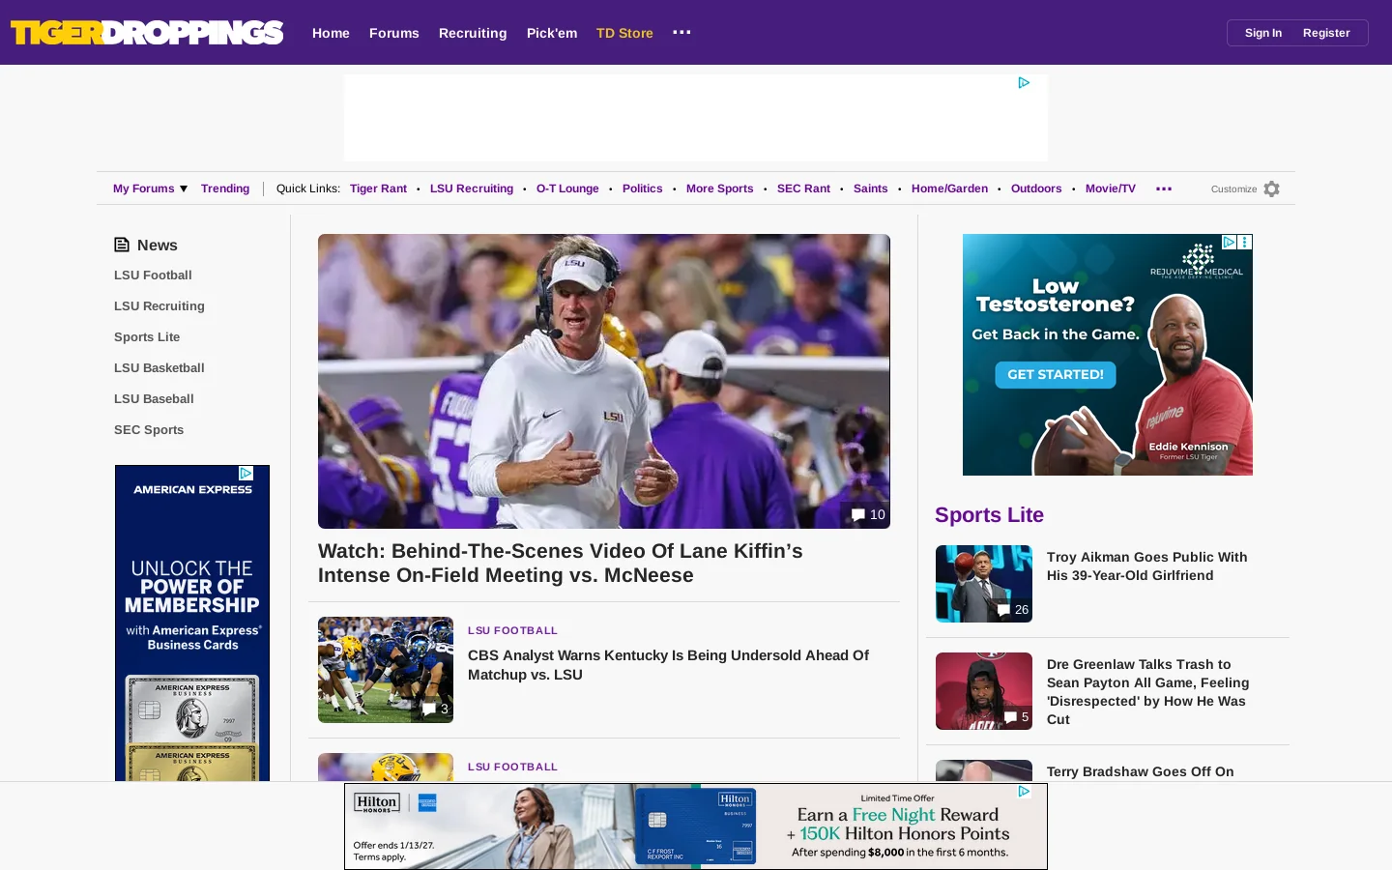Go to the O-T Lounge forum
Screen dimensions: 1392x870
coord(567,188)
